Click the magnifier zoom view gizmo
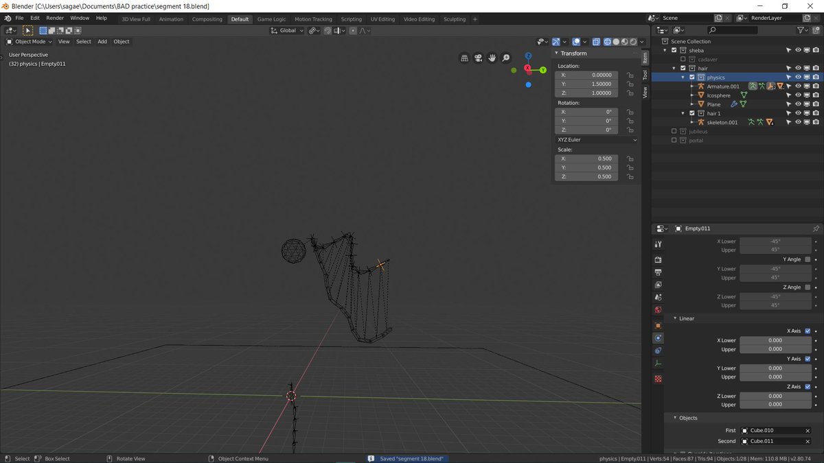824x463 pixels. coord(506,58)
